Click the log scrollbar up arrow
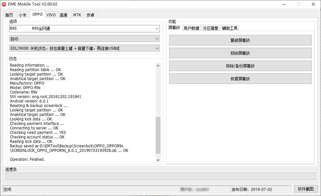The height and width of the screenshot is (196, 321). [x=158, y=66]
